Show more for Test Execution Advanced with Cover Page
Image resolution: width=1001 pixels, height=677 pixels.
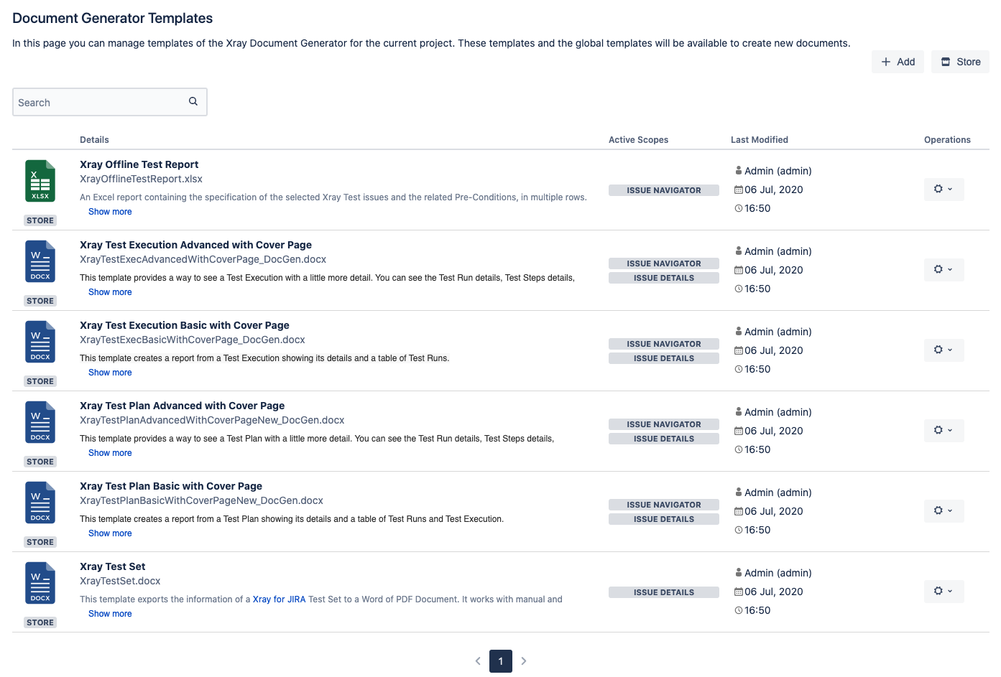pos(110,292)
